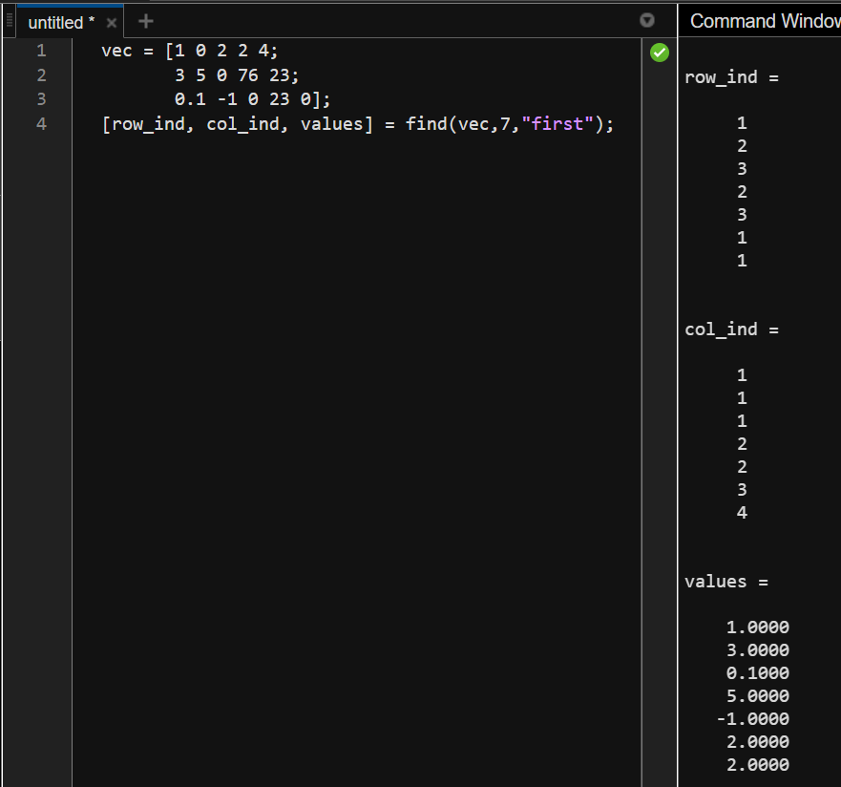Click the 4 under col_ind output
Image resolution: width=841 pixels, height=787 pixels.
(742, 512)
